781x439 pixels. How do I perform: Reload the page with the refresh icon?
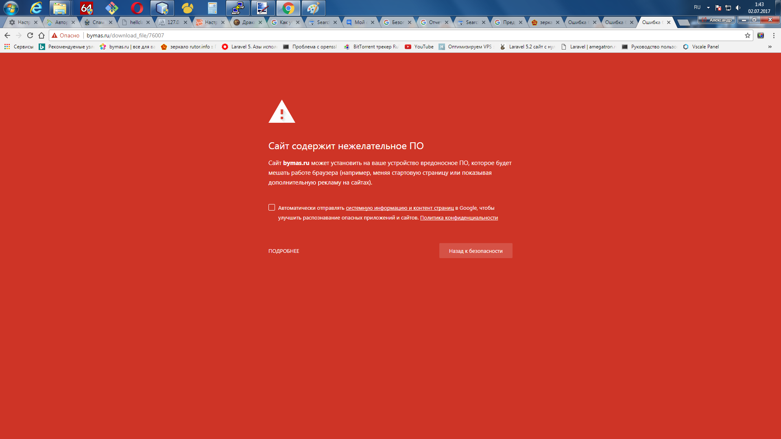(x=30, y=35)
